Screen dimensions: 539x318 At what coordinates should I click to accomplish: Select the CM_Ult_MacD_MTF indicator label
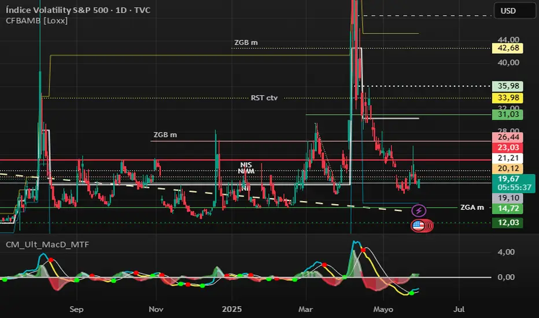(47, 245)
